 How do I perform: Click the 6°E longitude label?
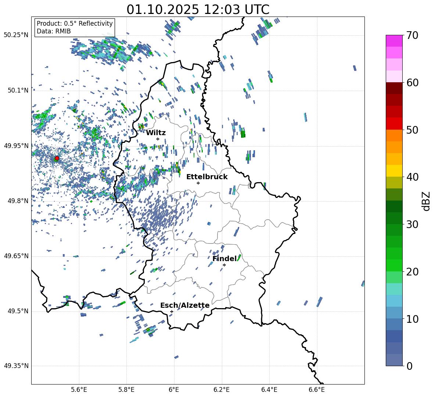point(174,390)
